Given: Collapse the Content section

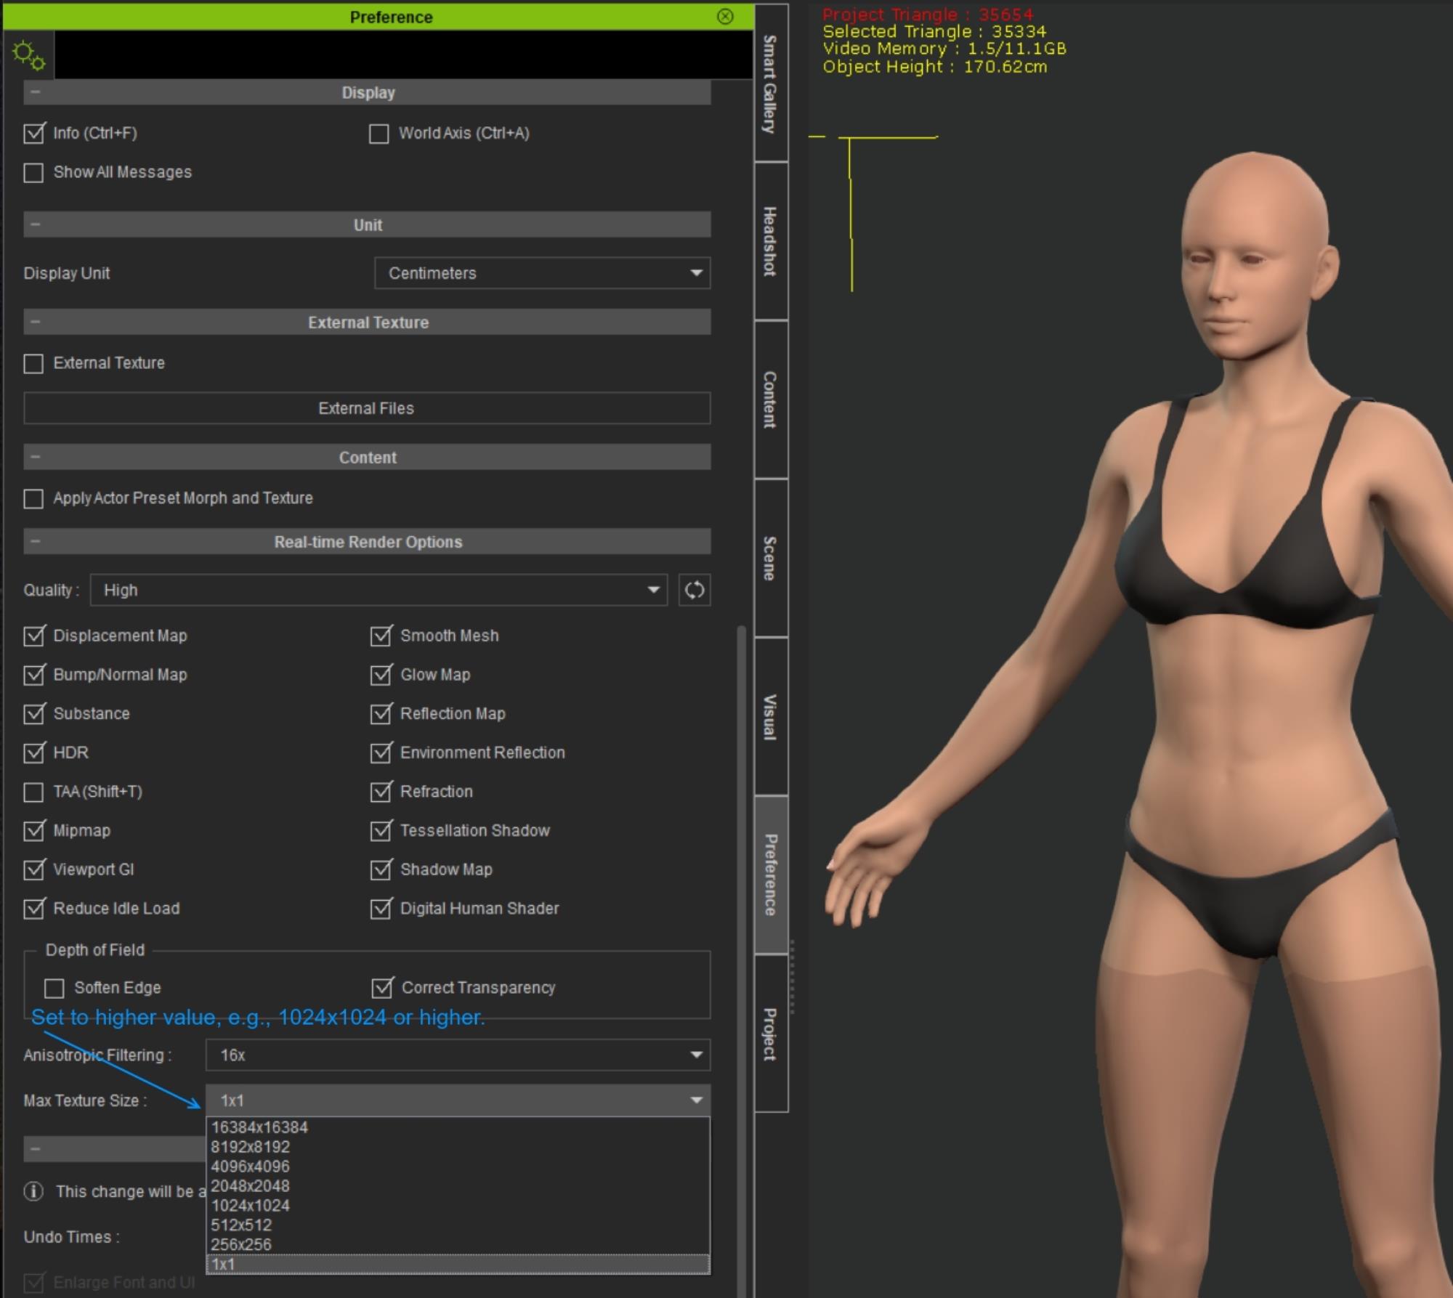Looking at the screenshot, I should click(35, 457).
